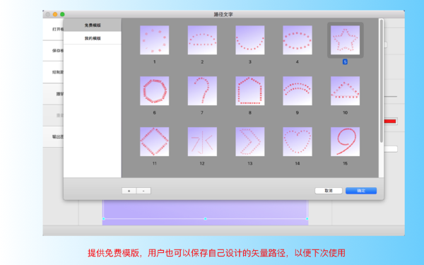Viewport: 424px width, 265px height.
Task: Click the input field below red swatch
Action: pyautogui.click(x=391, y=149)
